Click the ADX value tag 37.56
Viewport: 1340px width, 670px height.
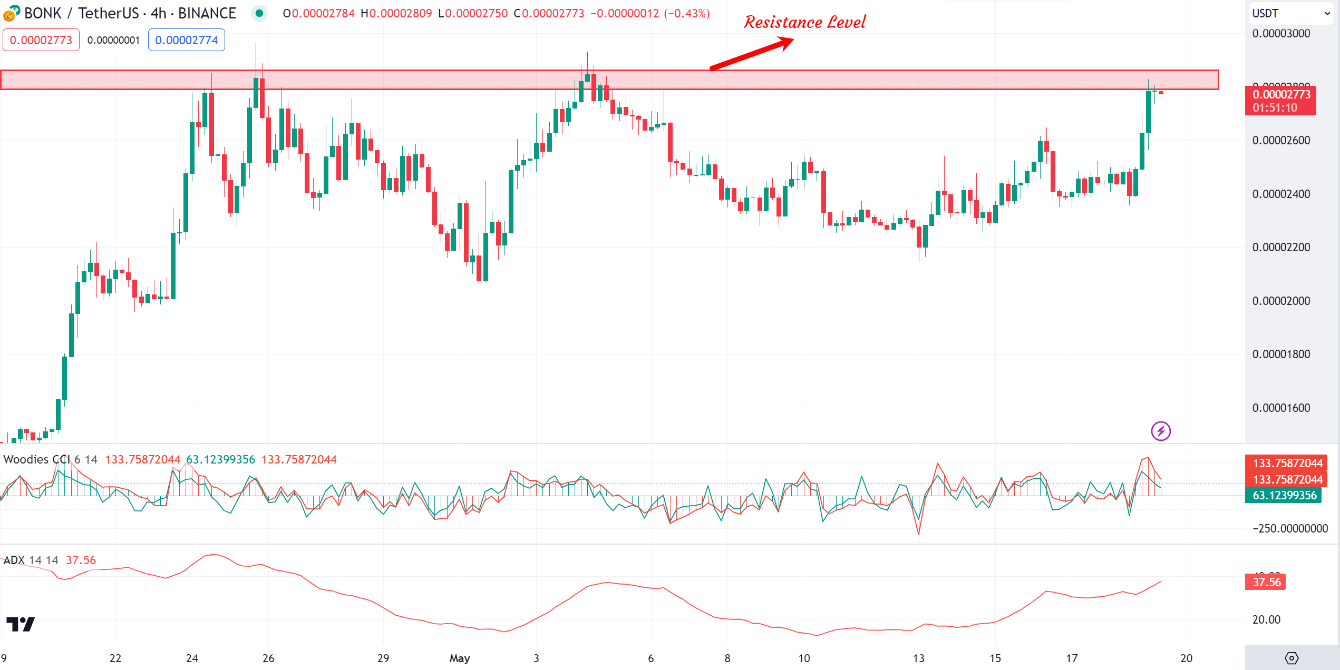point(1266,582)
